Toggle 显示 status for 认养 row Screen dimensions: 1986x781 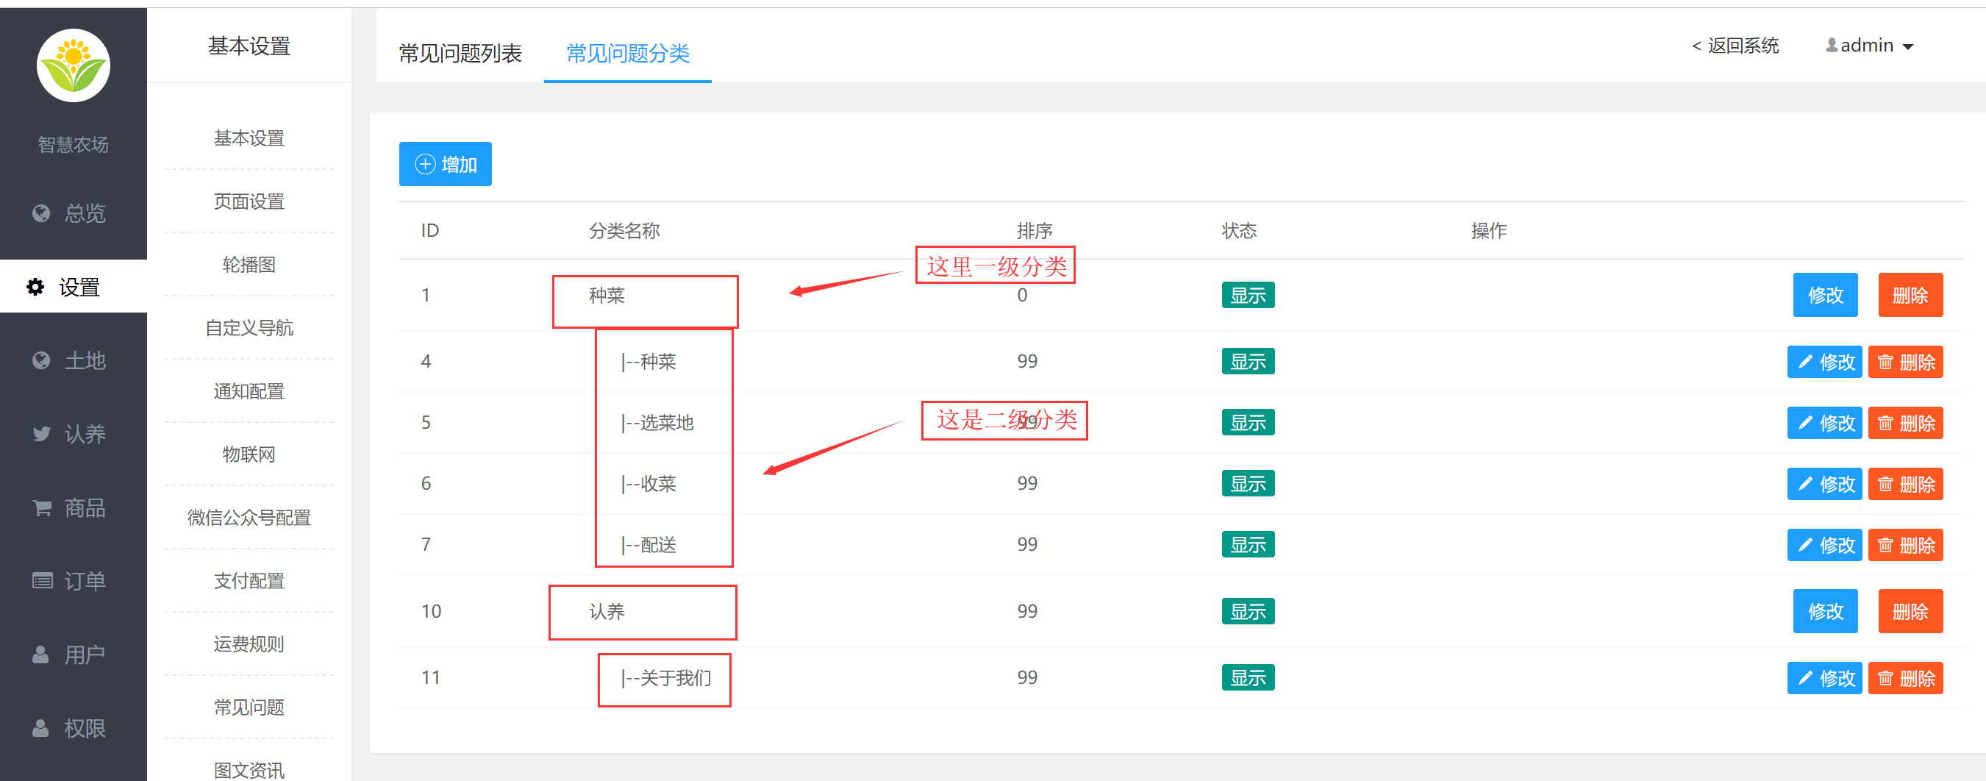coord(1248,611)
